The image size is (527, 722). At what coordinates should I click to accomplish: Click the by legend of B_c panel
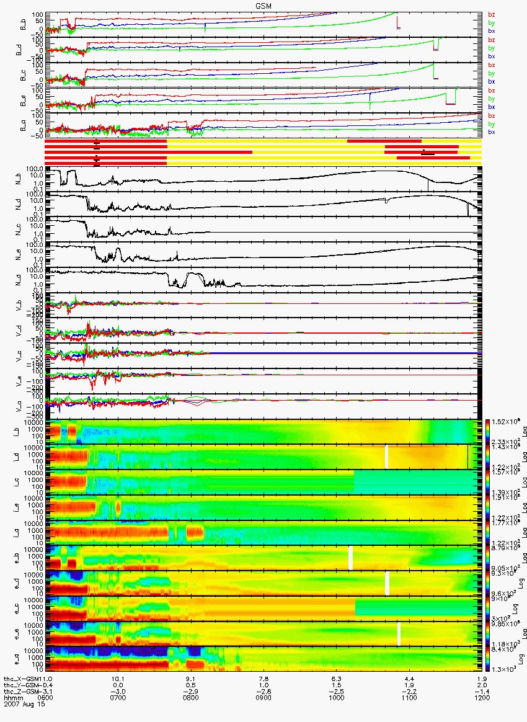tap(492, 74)
